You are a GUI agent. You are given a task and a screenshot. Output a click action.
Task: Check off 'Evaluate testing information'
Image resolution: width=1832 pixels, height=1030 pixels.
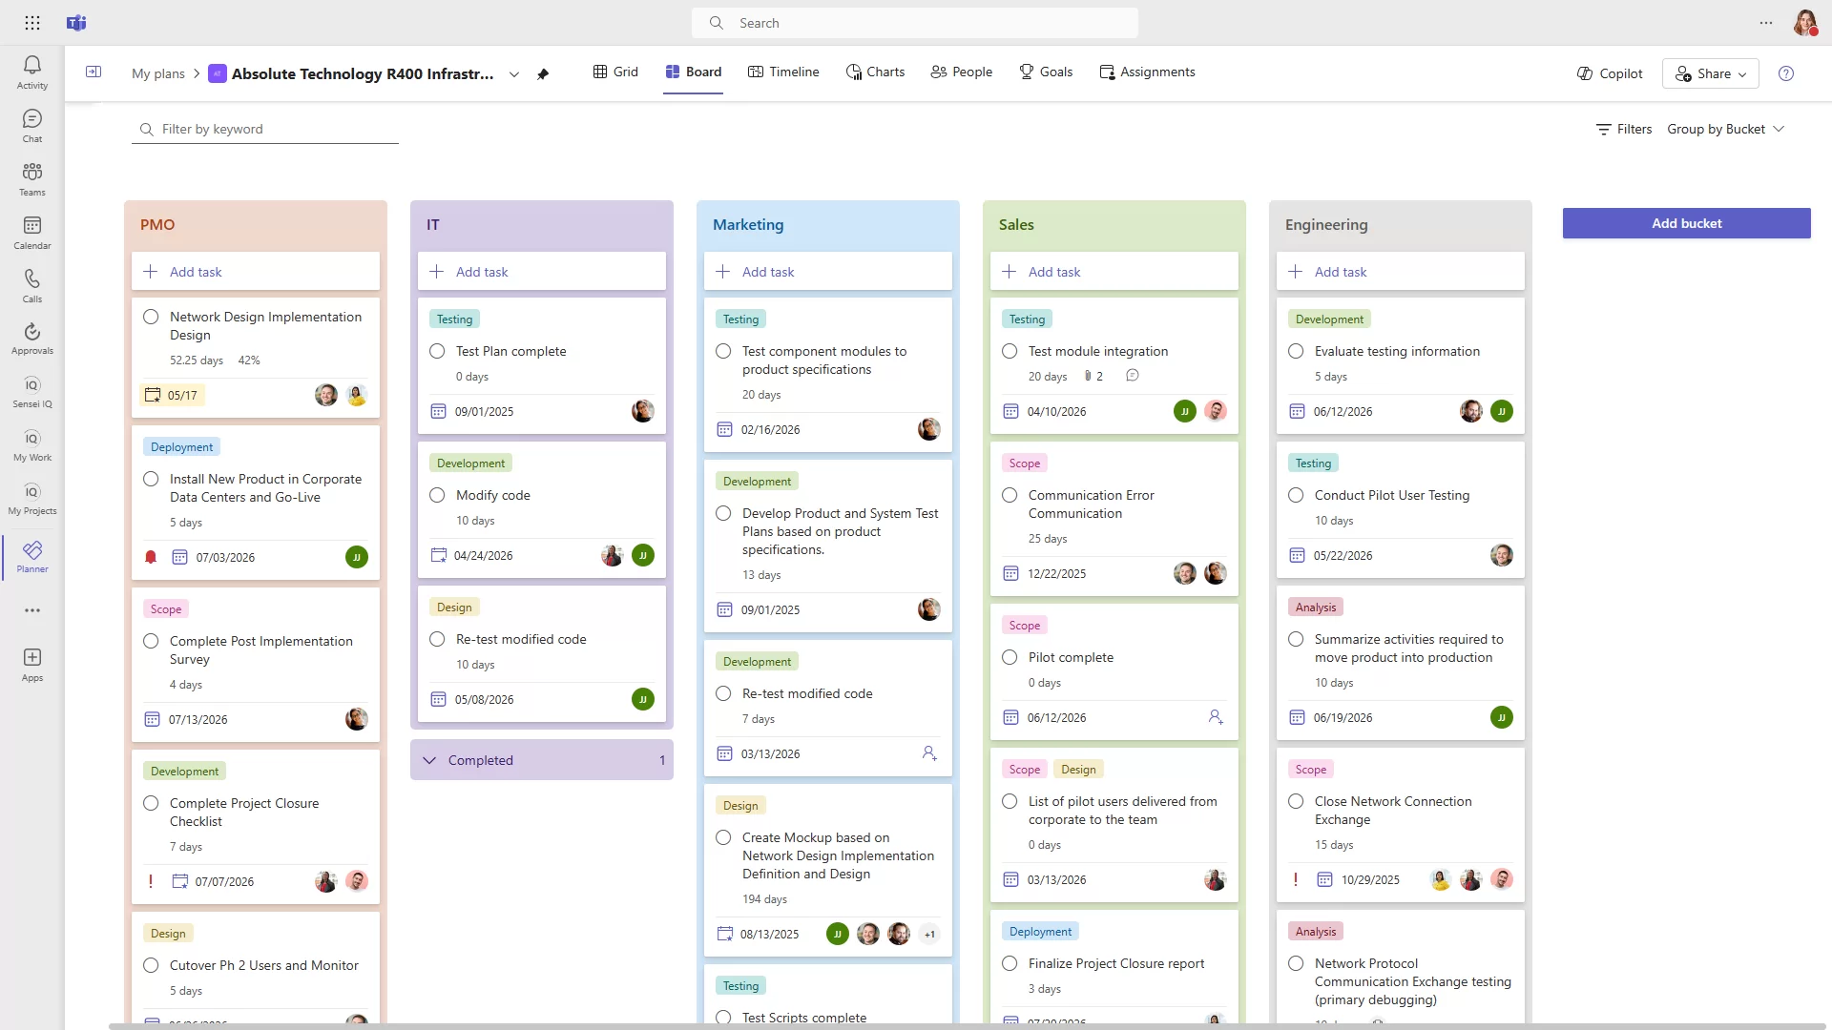click(x=1296, y=351)
